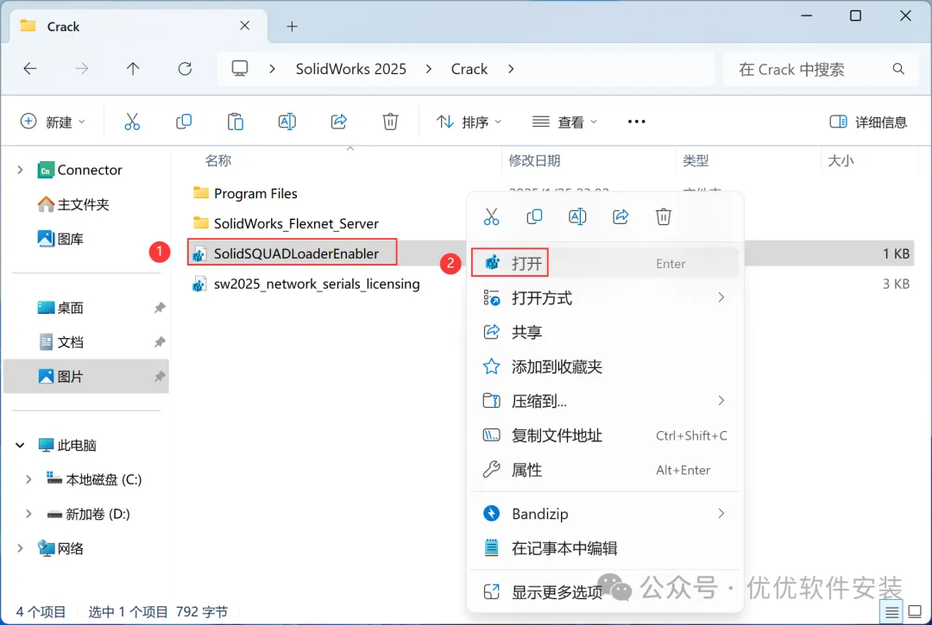The height and width of the screenshot is (625, 932).
Task: Close the Crack tab
Action: coord(245,26)
